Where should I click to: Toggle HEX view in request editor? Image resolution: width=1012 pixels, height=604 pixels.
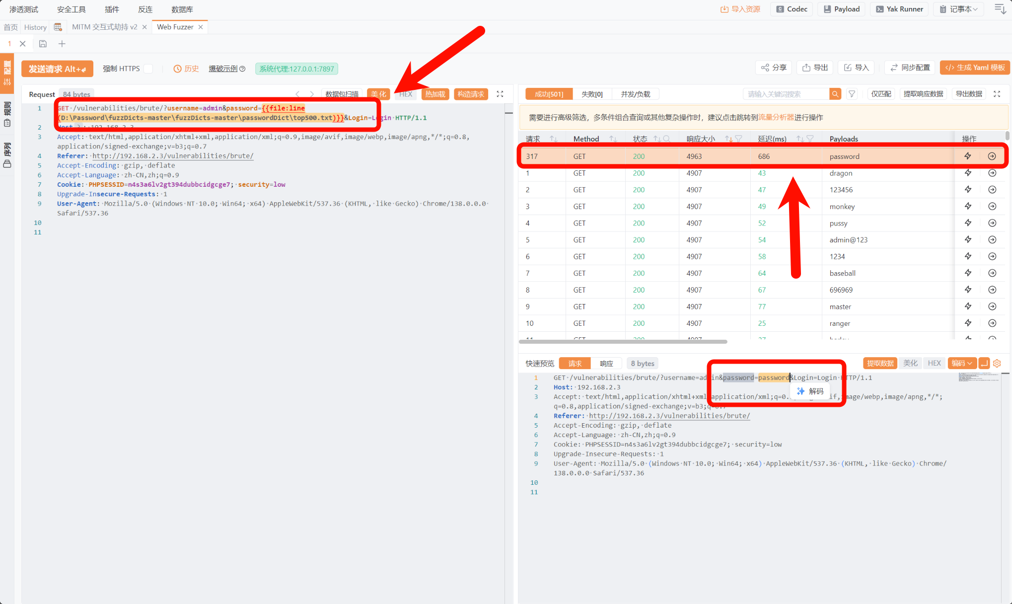point(406,94)
